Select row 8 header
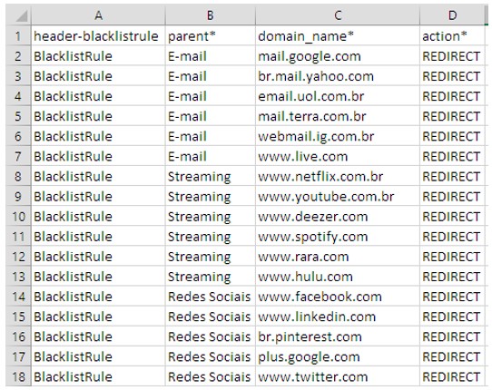Screen dimensions: 492x390 (x=18, y=176)
